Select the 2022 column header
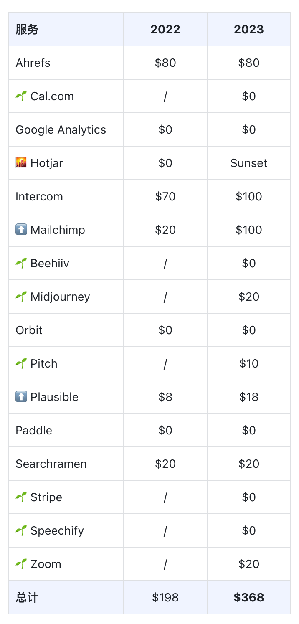Screen dimensions: 299x624 tap(165, 29)
